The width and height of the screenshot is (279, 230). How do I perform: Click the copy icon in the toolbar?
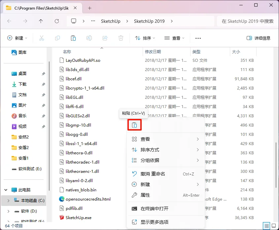[57, 38]
